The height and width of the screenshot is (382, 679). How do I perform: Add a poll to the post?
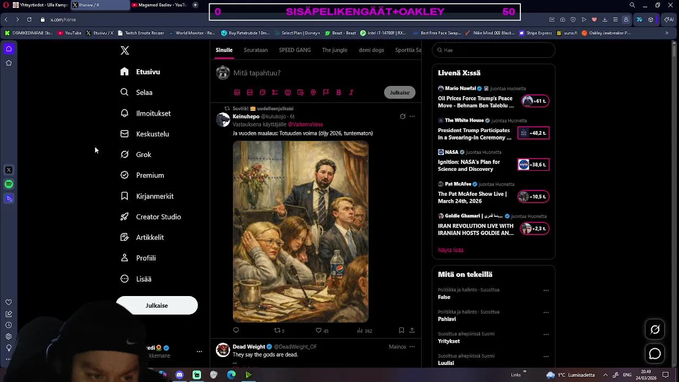[275, 92]
